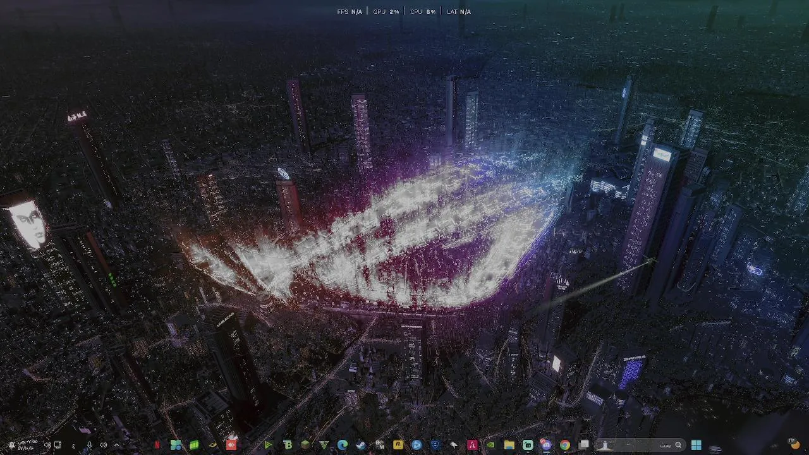Open Discord from the taskbar
Image resolution: width=809 pixels, height=455 pixels.
546,445
